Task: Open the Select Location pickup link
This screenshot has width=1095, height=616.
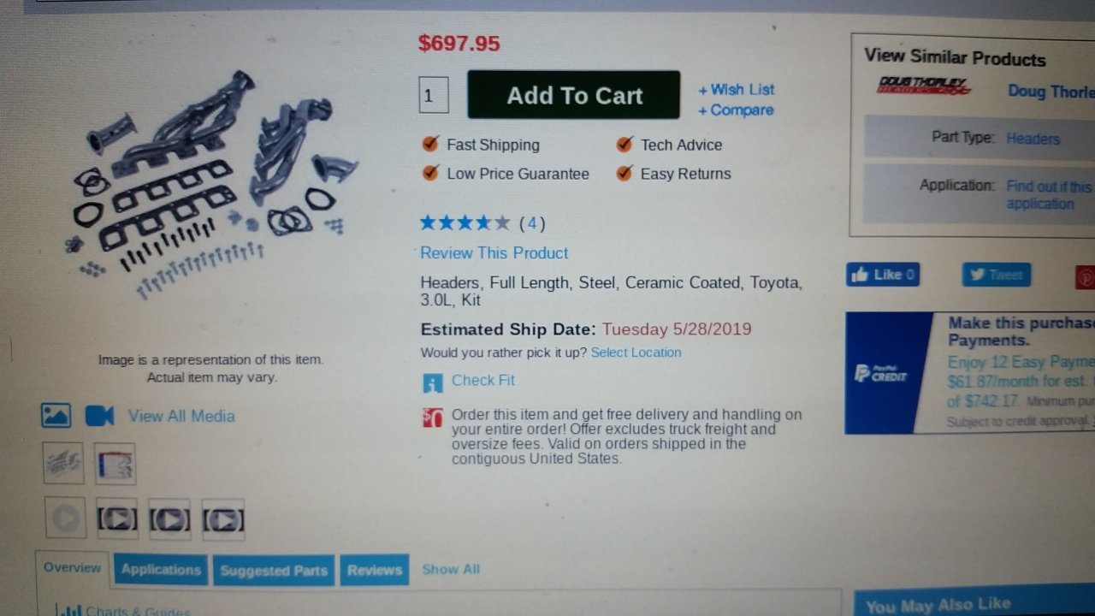Action: click(636, 352)
